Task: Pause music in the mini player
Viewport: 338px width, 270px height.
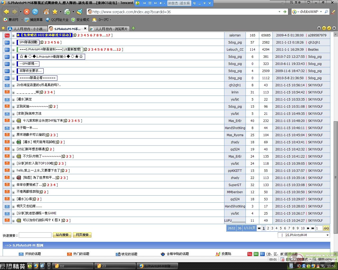Action: (x=150, y=3)
